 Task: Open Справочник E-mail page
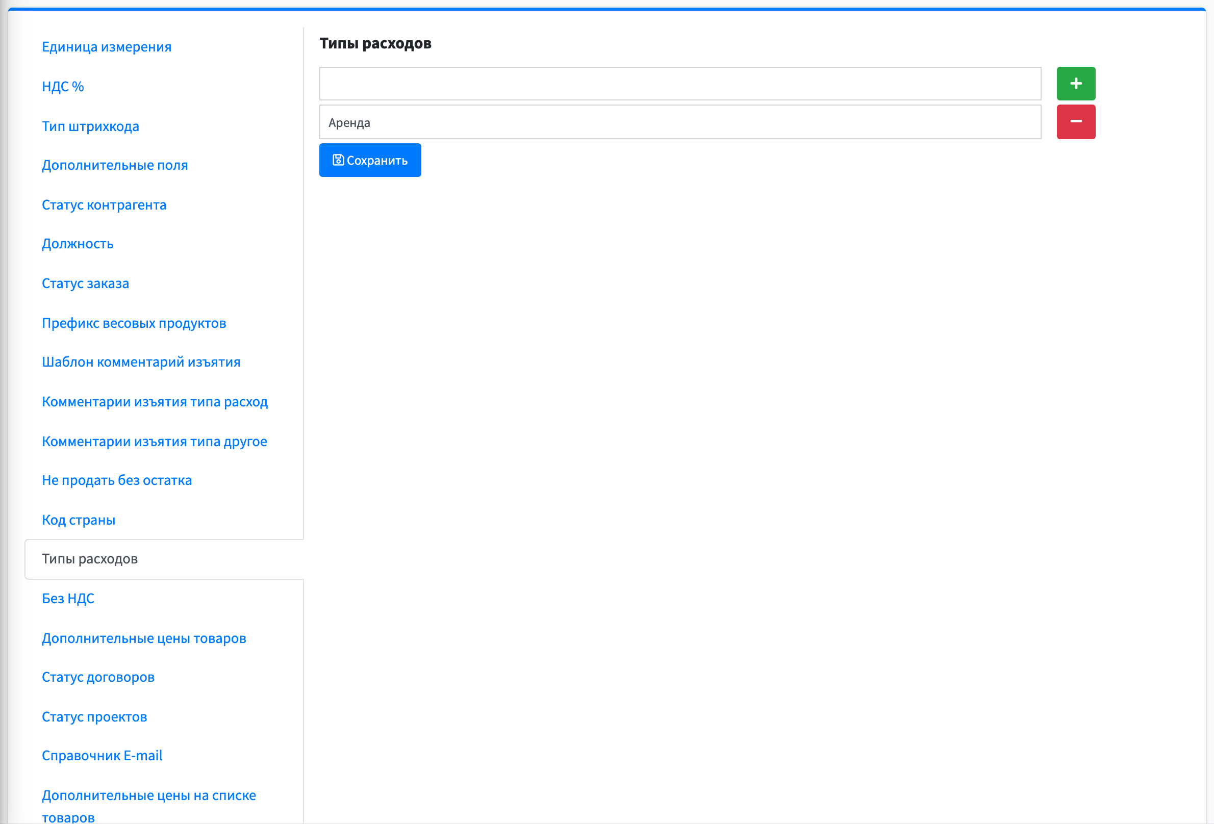coord(102,756)
